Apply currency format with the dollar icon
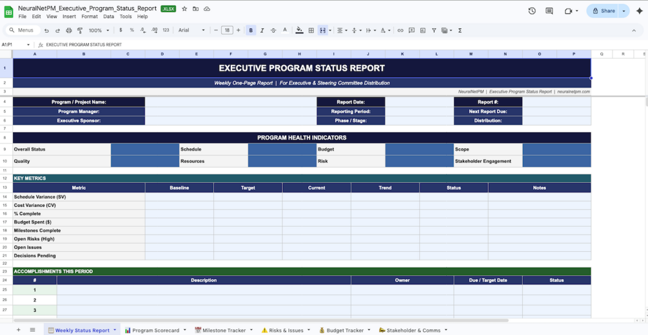 [121, 30]
